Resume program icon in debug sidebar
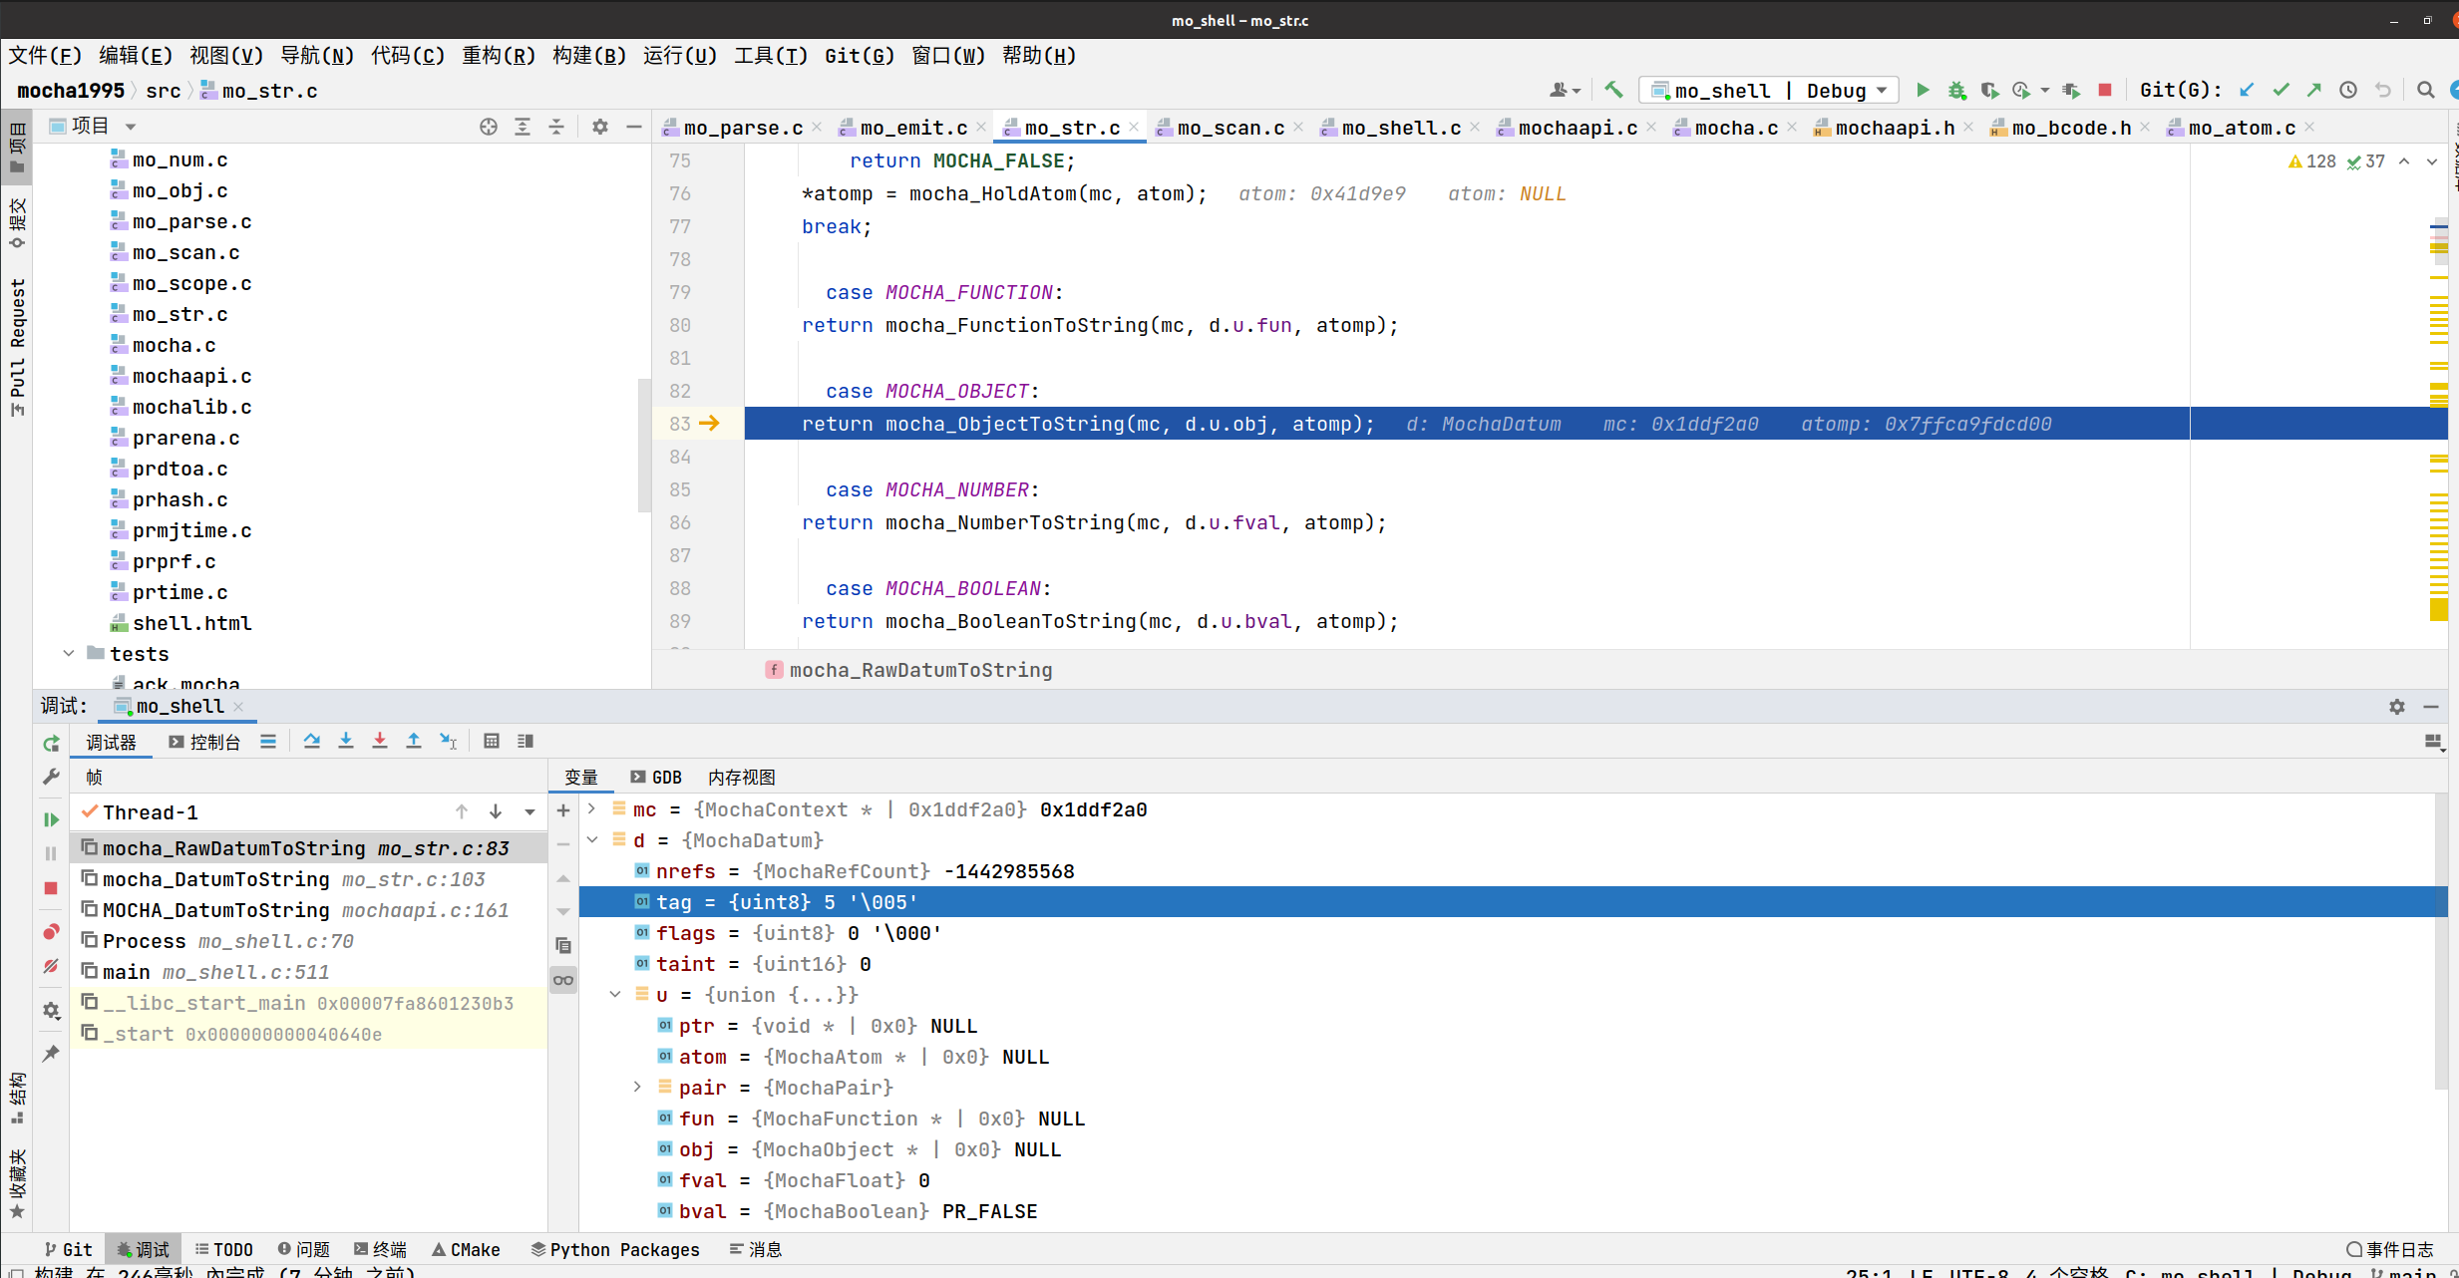 click(x=51, y=819)
